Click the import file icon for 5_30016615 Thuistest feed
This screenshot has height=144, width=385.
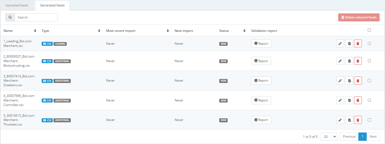point(349,120)
